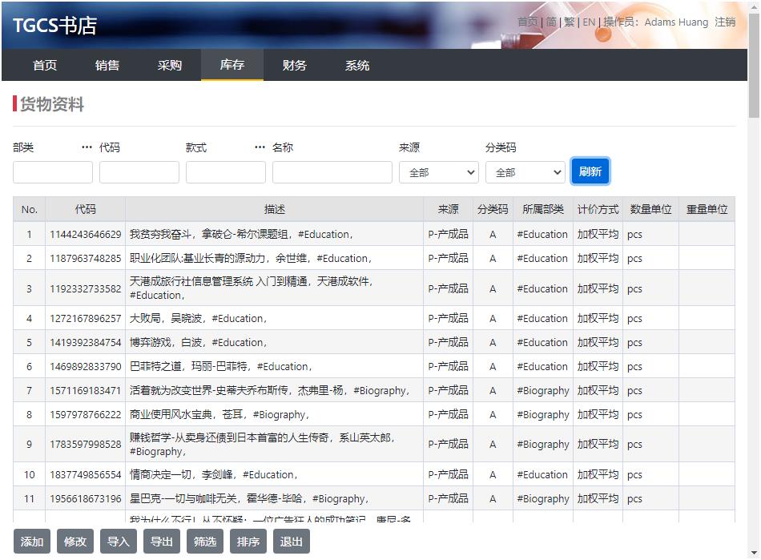Open the 部类 lookup ellipsis button
This screenshot has height=560, width=761.
[87, 147]
